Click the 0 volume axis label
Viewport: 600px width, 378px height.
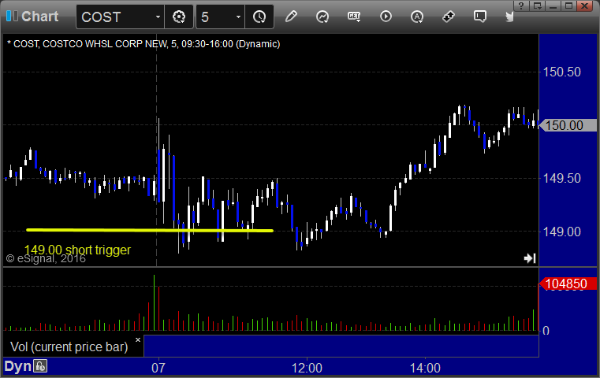pos(546,331)
